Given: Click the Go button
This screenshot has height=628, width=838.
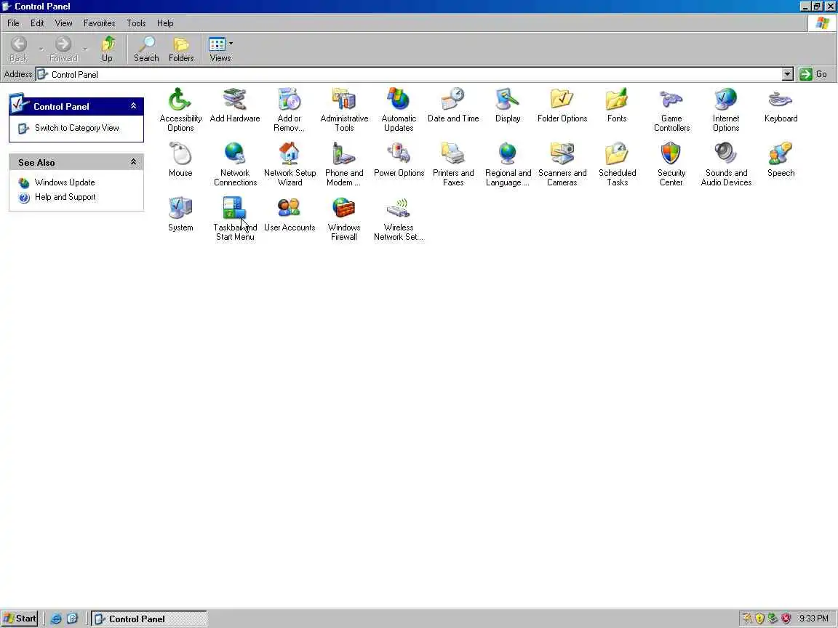Looking at the screenshot, I should (814, 74).
